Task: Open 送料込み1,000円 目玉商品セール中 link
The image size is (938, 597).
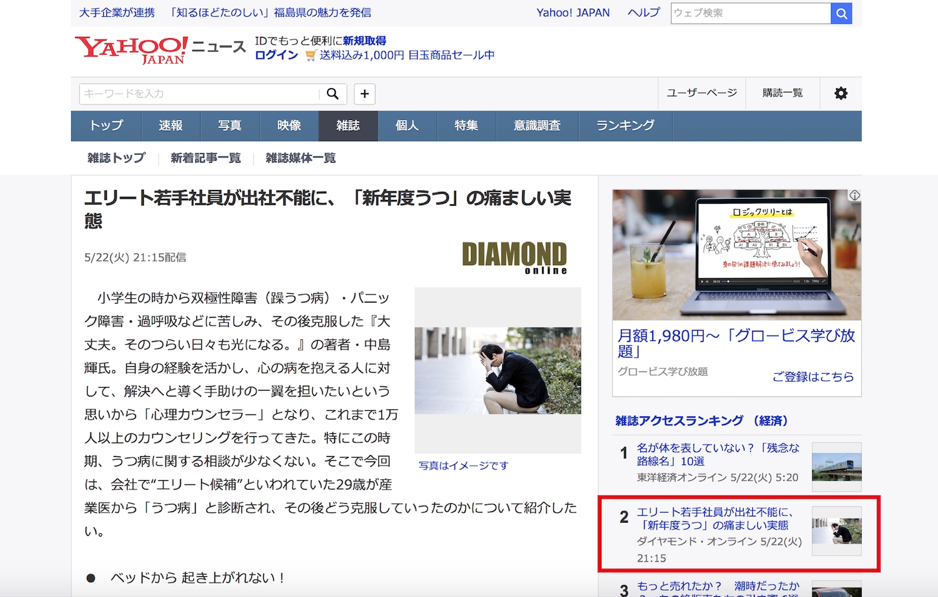Action: [x=407, y=55]
